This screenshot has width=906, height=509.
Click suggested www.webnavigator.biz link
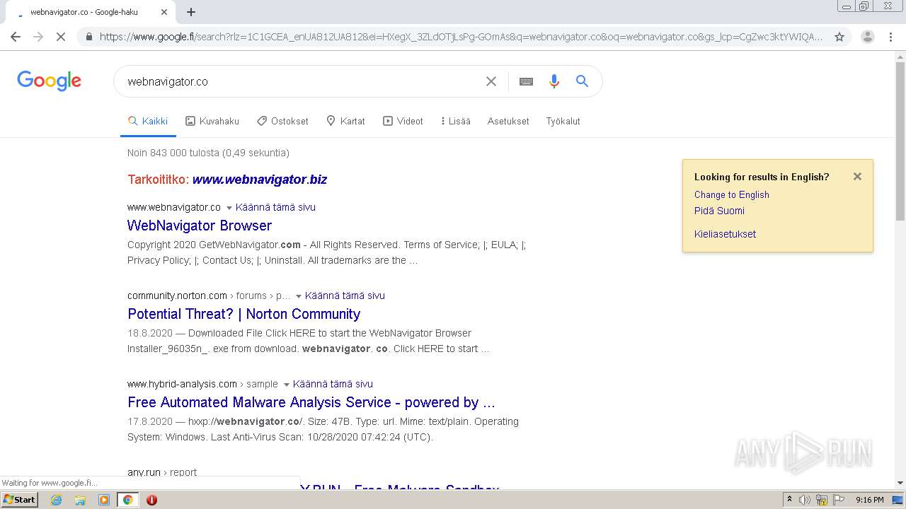[260, 180]
